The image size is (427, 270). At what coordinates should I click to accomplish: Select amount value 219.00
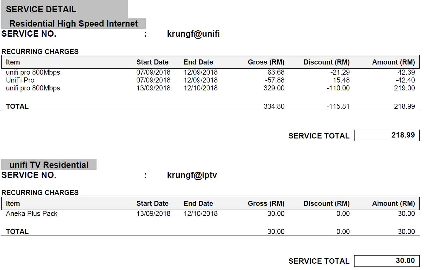(405, 88)
